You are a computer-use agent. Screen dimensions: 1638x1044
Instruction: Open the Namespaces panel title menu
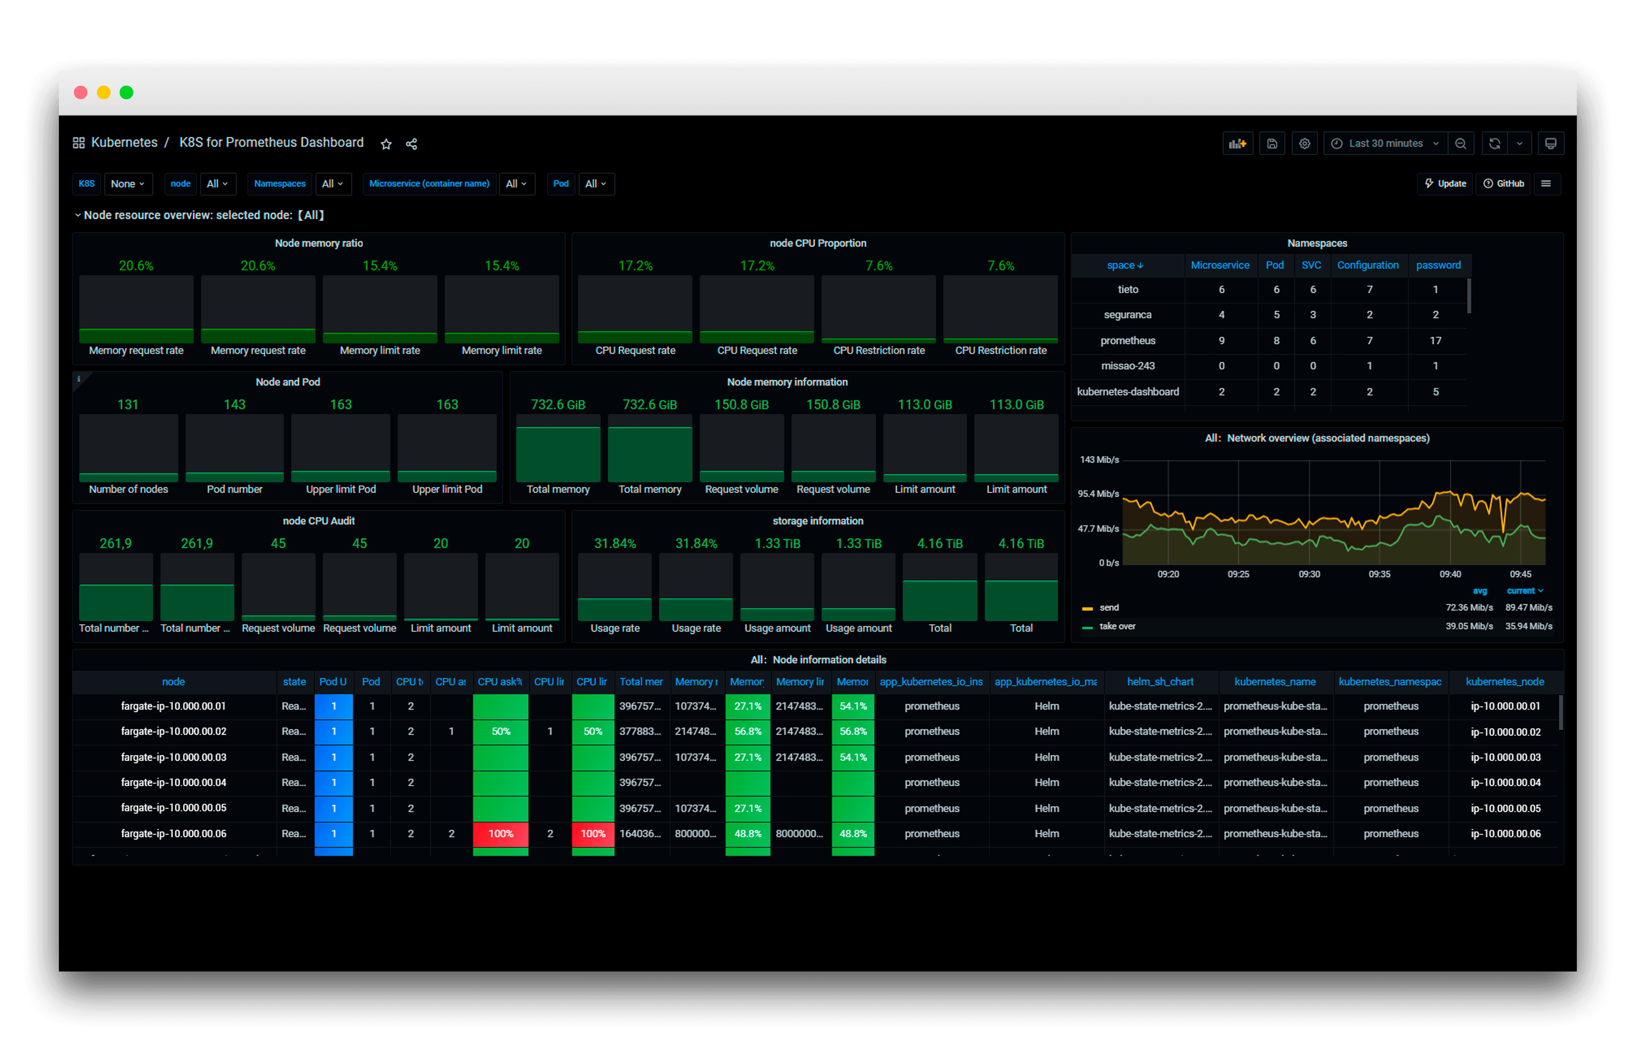tap(1317, 243)
